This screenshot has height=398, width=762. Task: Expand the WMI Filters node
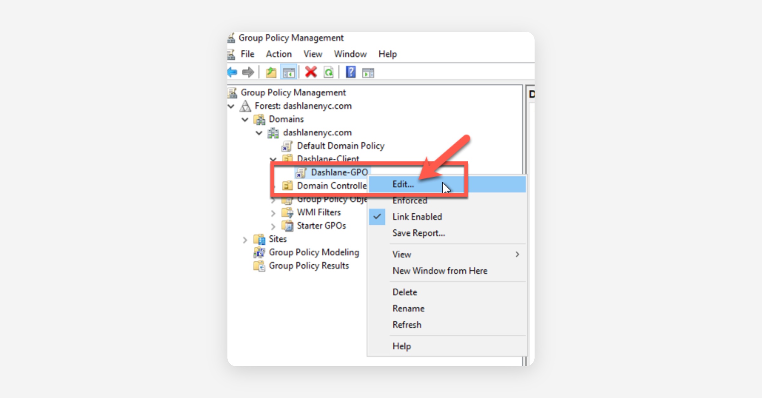273,213
